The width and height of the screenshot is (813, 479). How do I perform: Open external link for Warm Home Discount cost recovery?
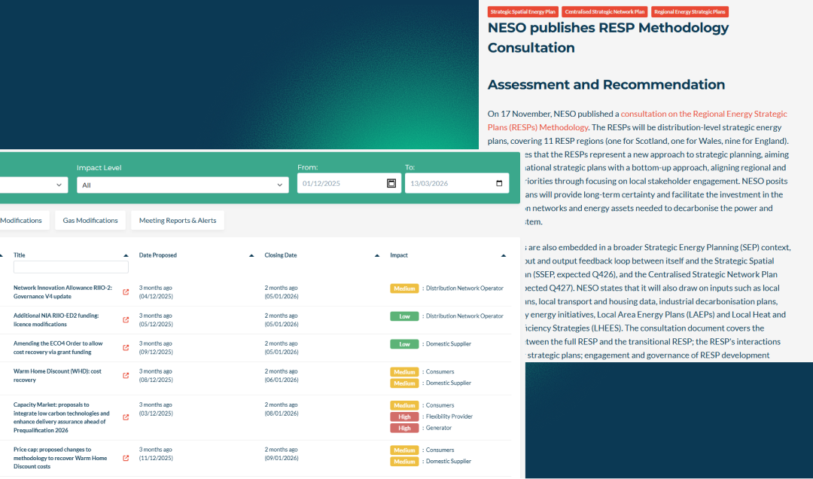pyautogui.click(x=126, y=376)
